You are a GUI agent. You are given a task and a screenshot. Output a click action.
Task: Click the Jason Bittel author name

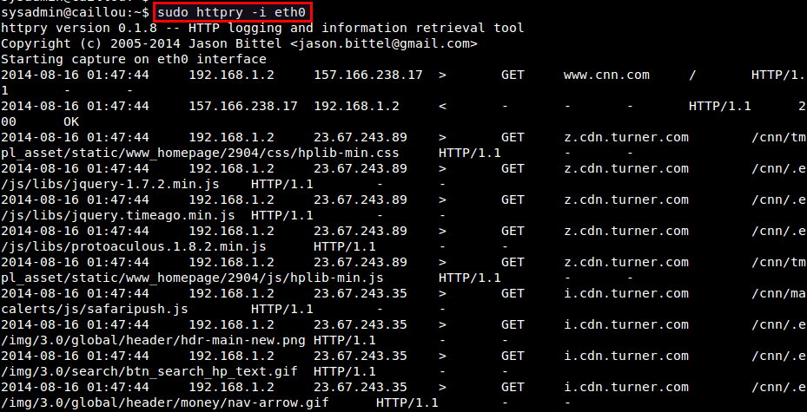click(239, 43)
